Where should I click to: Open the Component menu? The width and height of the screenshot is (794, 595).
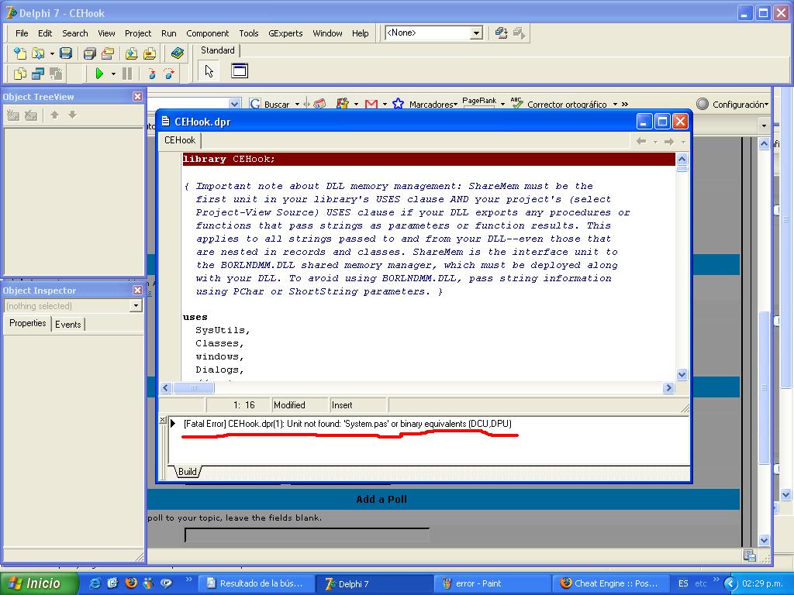coord(208,33)
